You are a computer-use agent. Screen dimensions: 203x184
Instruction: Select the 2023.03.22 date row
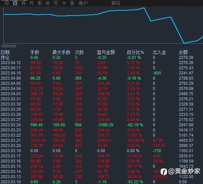tap(11, 135)
